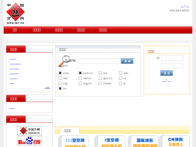Open the first link in the first sidebar list
Screen dimensions: 196x147
point(13,59)
